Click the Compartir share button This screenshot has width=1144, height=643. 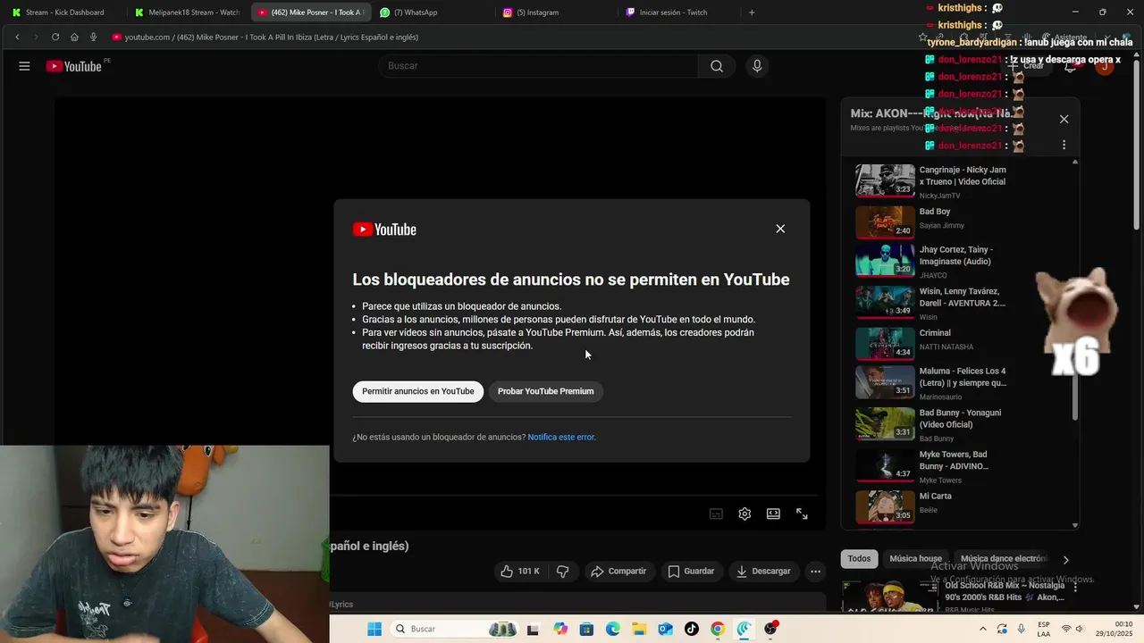click(x=618, y=571)
